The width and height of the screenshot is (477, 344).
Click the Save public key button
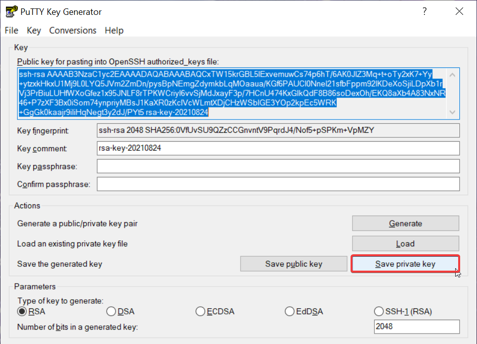(x=294, y=264)
